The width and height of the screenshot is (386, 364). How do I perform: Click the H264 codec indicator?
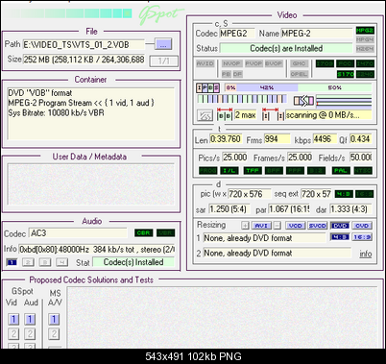(365, 49)
